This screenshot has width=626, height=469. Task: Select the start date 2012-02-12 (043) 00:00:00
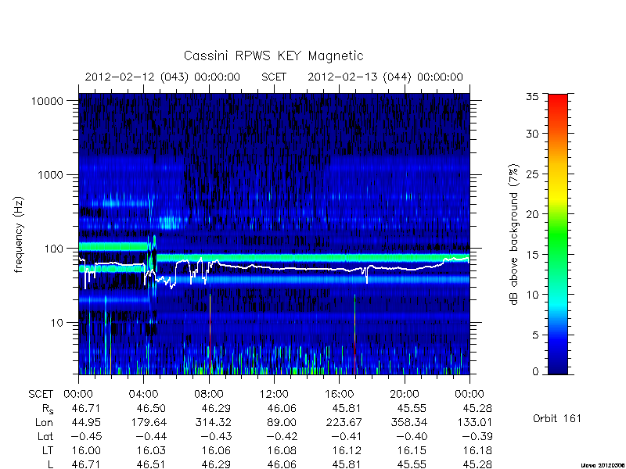coord(163,77)
